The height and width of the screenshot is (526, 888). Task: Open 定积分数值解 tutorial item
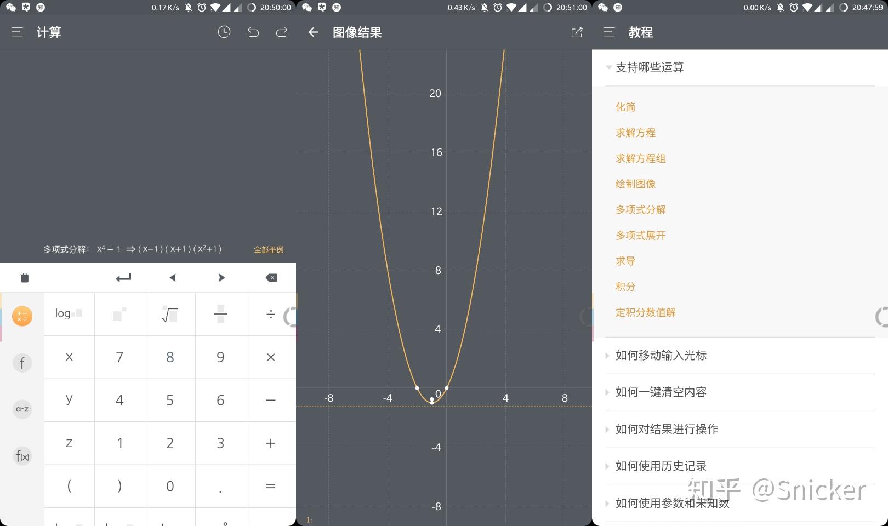(x=646, y=312)
